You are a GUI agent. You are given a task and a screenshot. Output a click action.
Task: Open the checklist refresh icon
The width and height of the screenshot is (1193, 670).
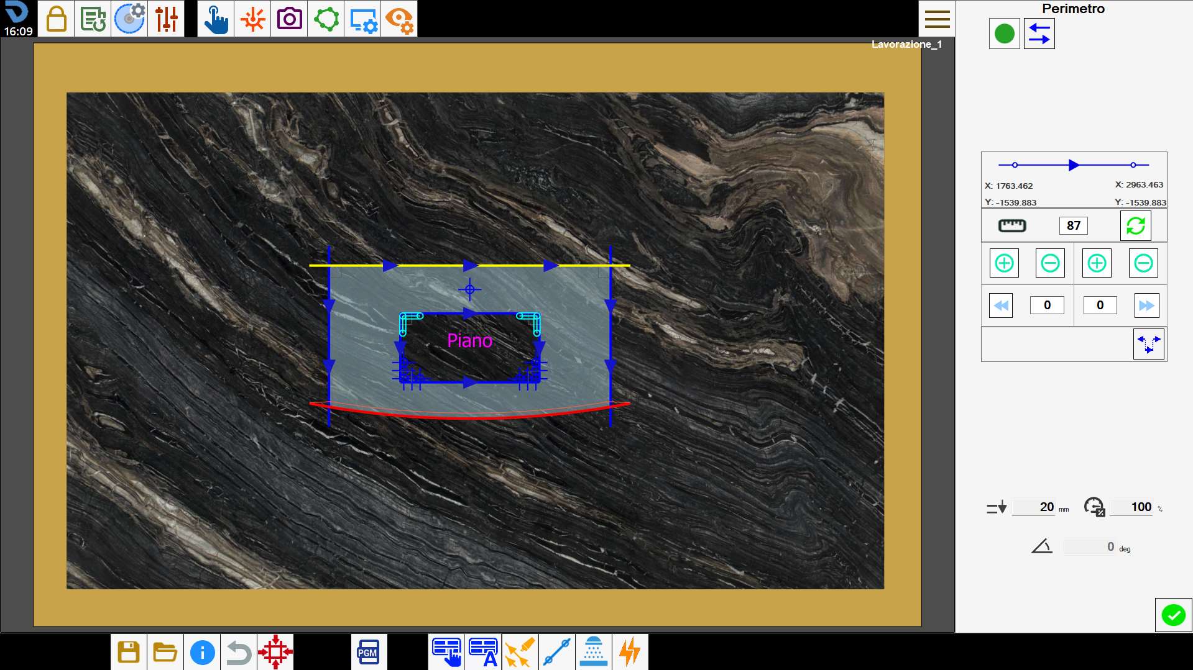[x=93, y=19]
